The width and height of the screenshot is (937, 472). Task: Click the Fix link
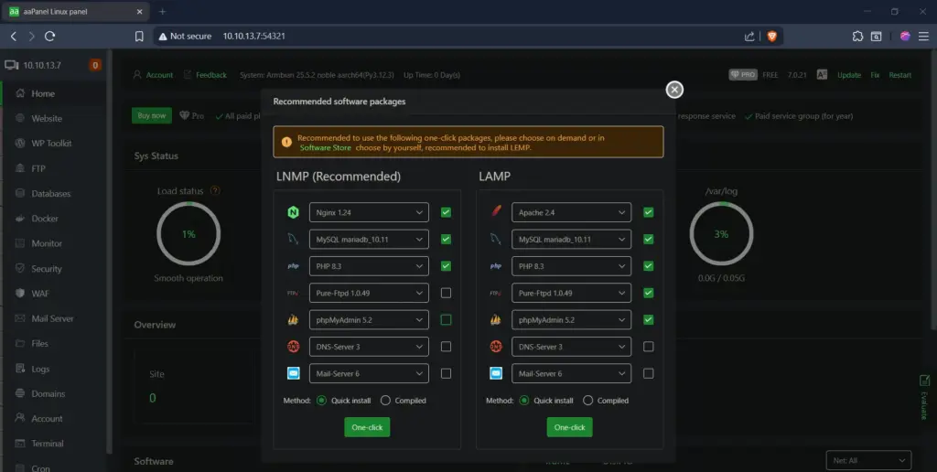tap(875, 75)
